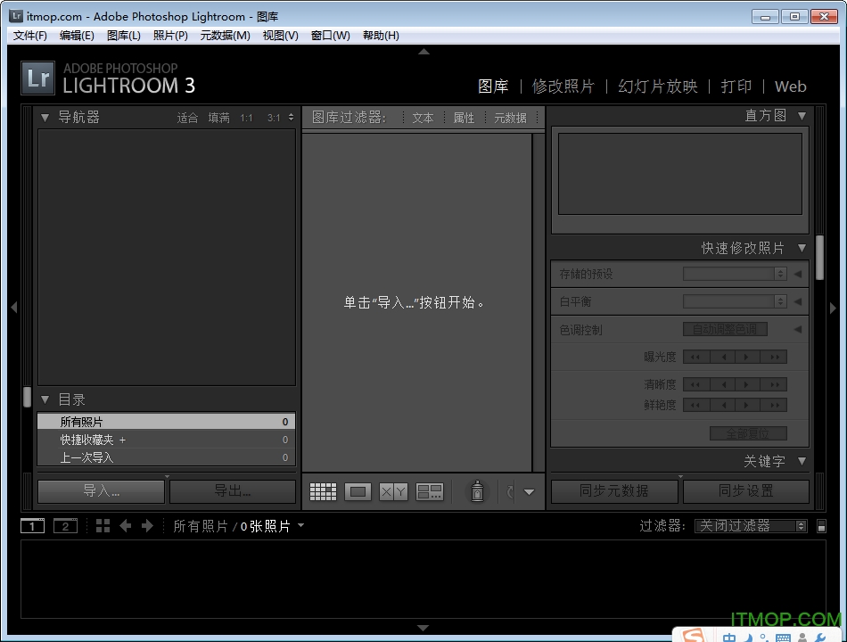Open Compare view XY icon

tap(393, 491)
